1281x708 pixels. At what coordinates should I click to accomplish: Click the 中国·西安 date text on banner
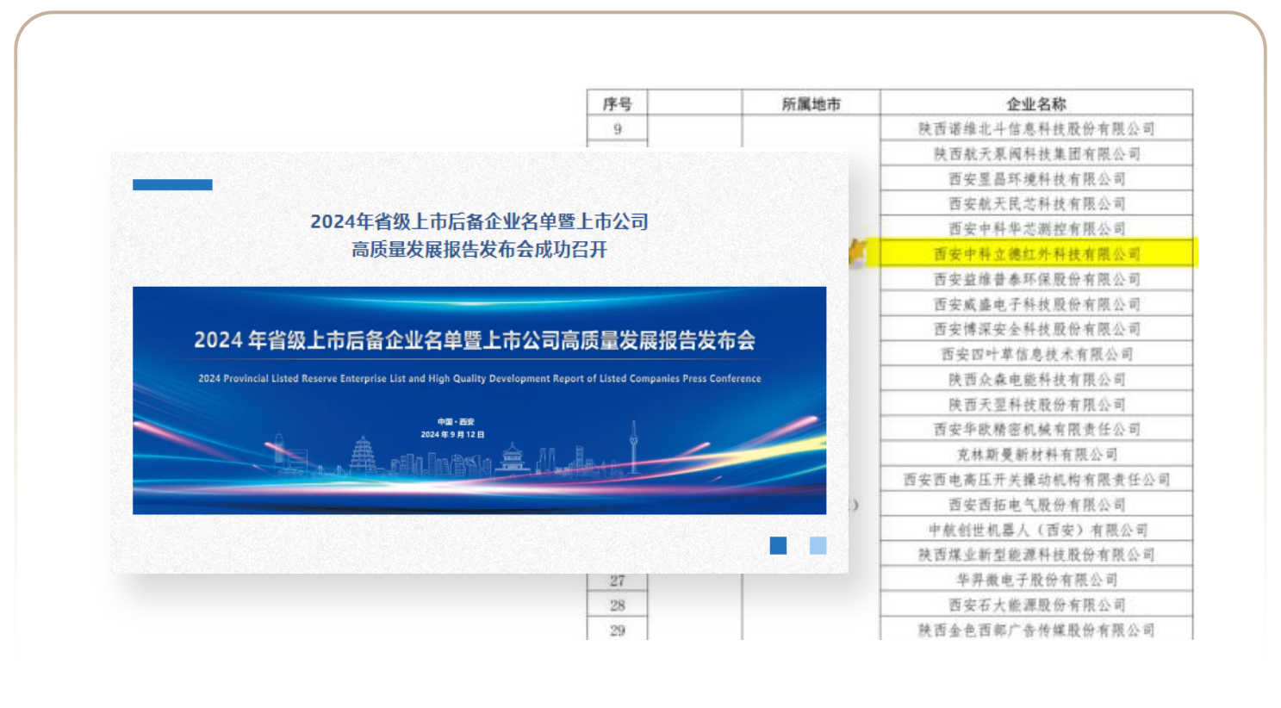tap(455, 428)
